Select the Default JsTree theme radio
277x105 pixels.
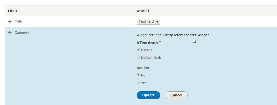coord(138,50)
